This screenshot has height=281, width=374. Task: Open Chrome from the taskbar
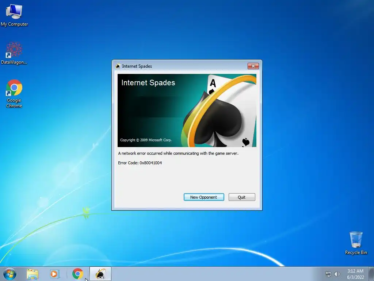point(77,274)
